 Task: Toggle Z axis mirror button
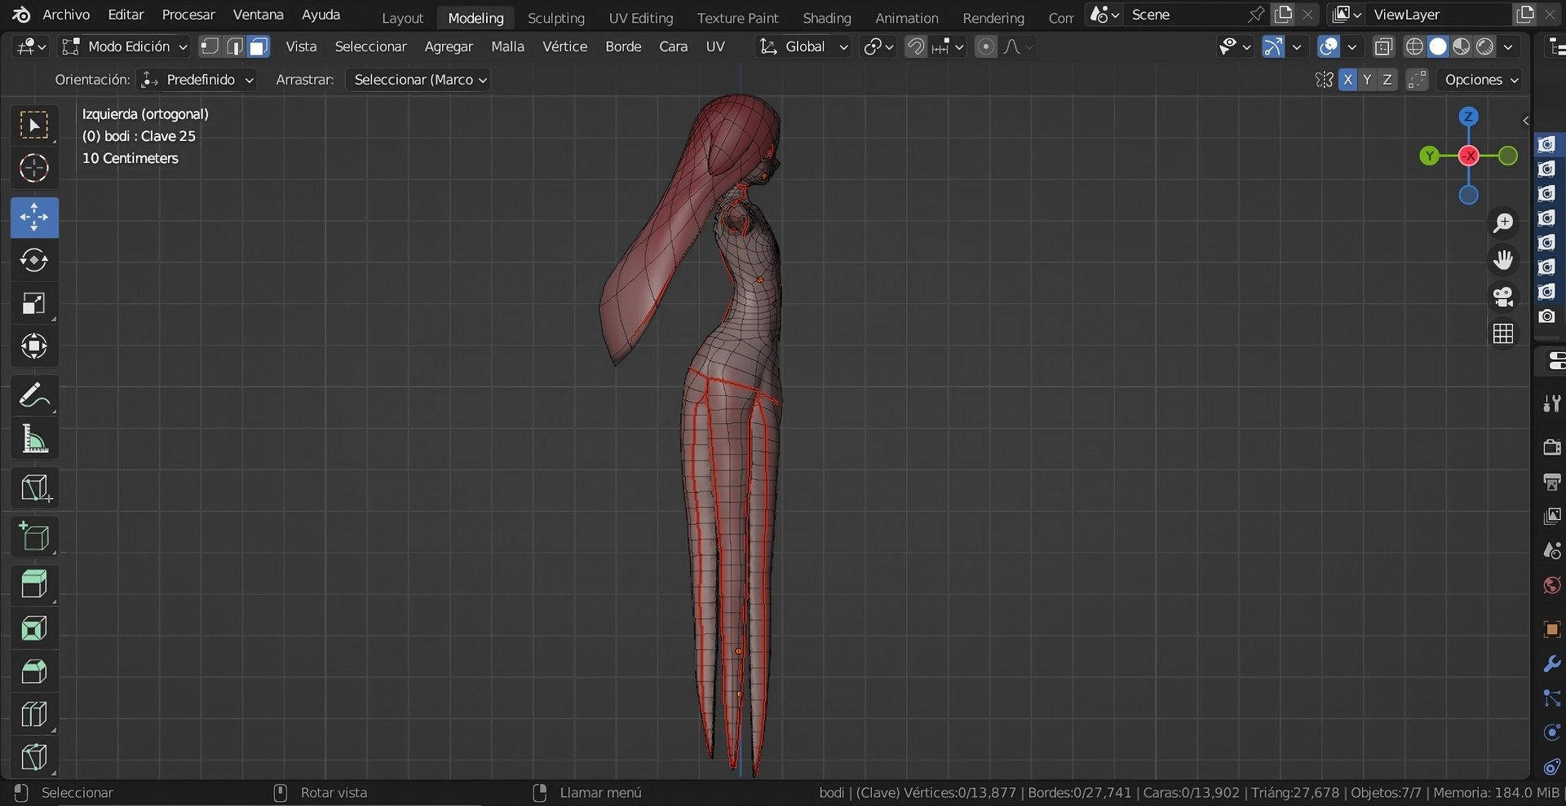(x=1387, y=80)
